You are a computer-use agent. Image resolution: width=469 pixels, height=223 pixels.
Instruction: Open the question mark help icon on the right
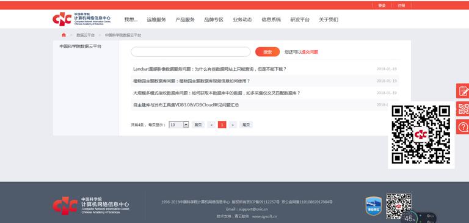point(463,126)
